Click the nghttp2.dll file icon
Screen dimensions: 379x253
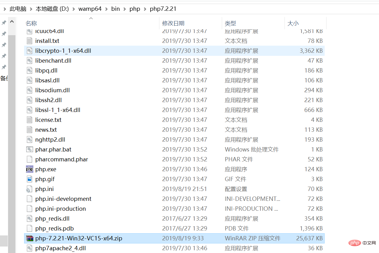[x=29, y=139]
